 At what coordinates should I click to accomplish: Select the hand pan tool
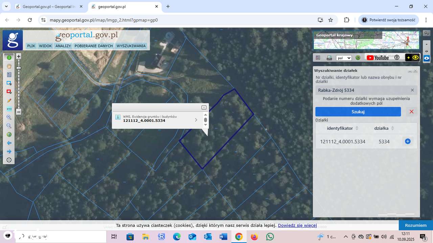[x=9, y=66]
